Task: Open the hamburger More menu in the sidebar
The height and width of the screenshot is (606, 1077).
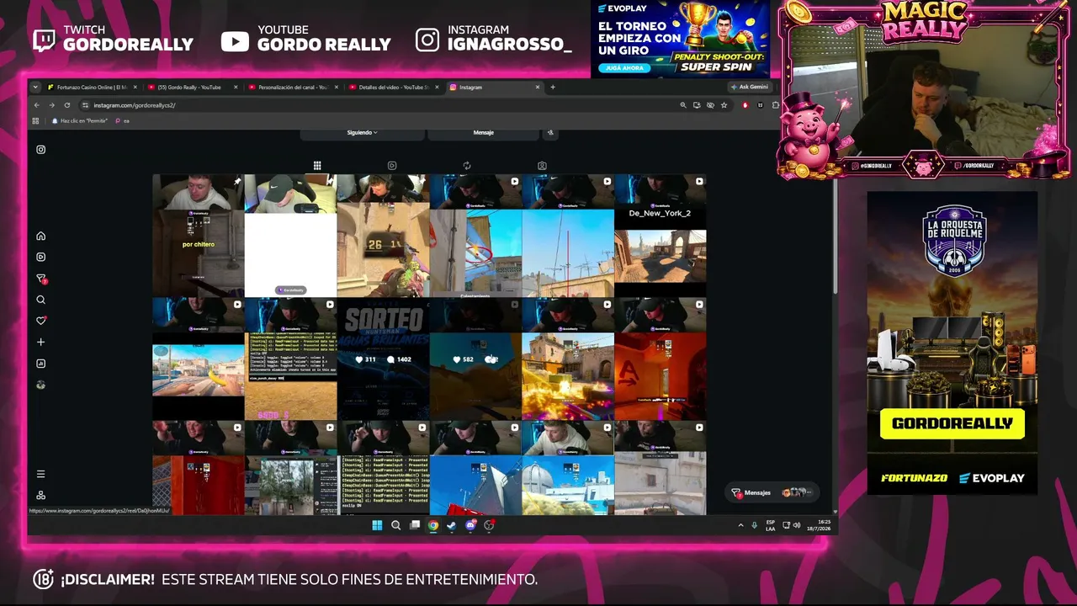Action: coord(40,474)
